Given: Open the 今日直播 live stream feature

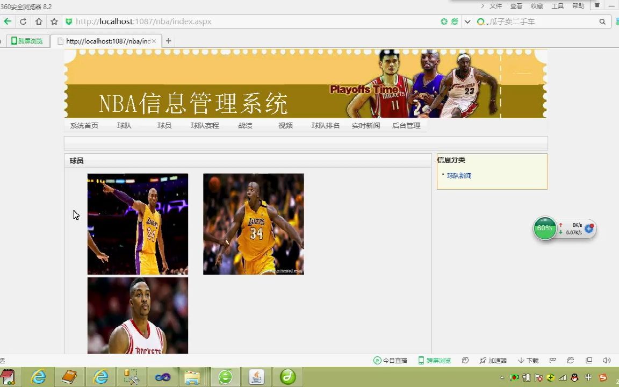Looking at the screenshot, I should click(x=391, y=360).
